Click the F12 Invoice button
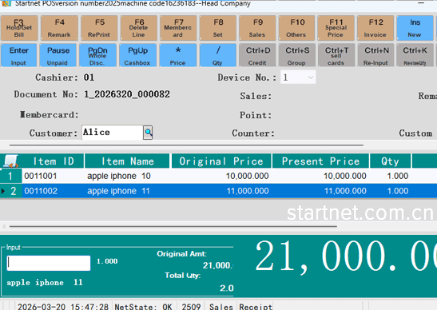This screenshot has height=310, width=437. (x=375, y=28)
